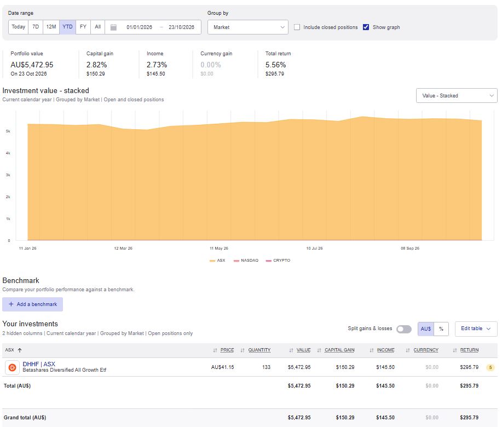Open the Group by Market dropdown

click(248, 27)
